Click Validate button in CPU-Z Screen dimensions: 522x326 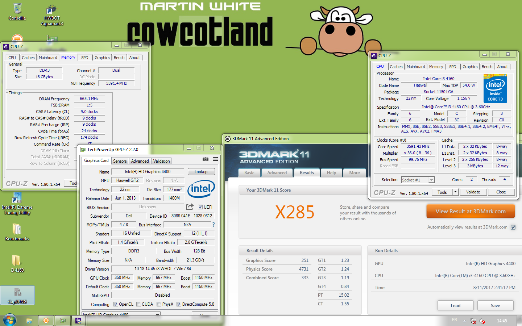coord(473,192)
